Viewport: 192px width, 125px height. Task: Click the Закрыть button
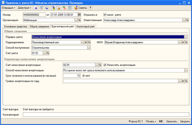185,122
